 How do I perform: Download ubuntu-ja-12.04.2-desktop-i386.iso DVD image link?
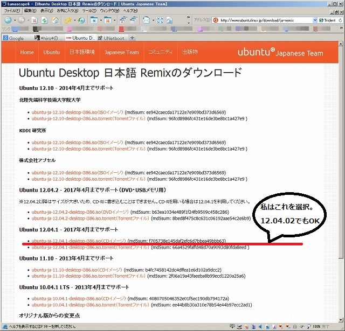pos(80,212)
